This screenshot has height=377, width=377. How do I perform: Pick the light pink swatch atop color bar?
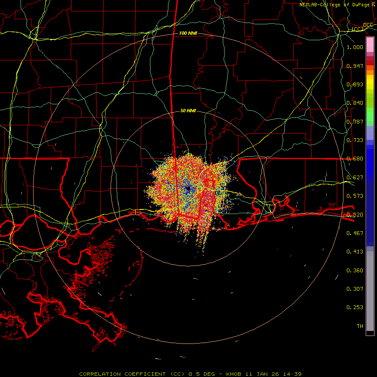tap(370, 44)
